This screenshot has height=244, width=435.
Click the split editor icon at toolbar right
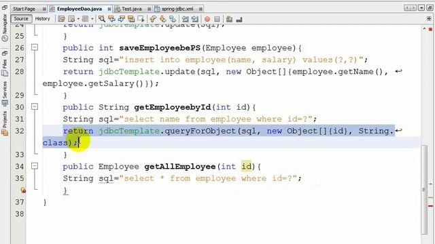pos(429,18)
